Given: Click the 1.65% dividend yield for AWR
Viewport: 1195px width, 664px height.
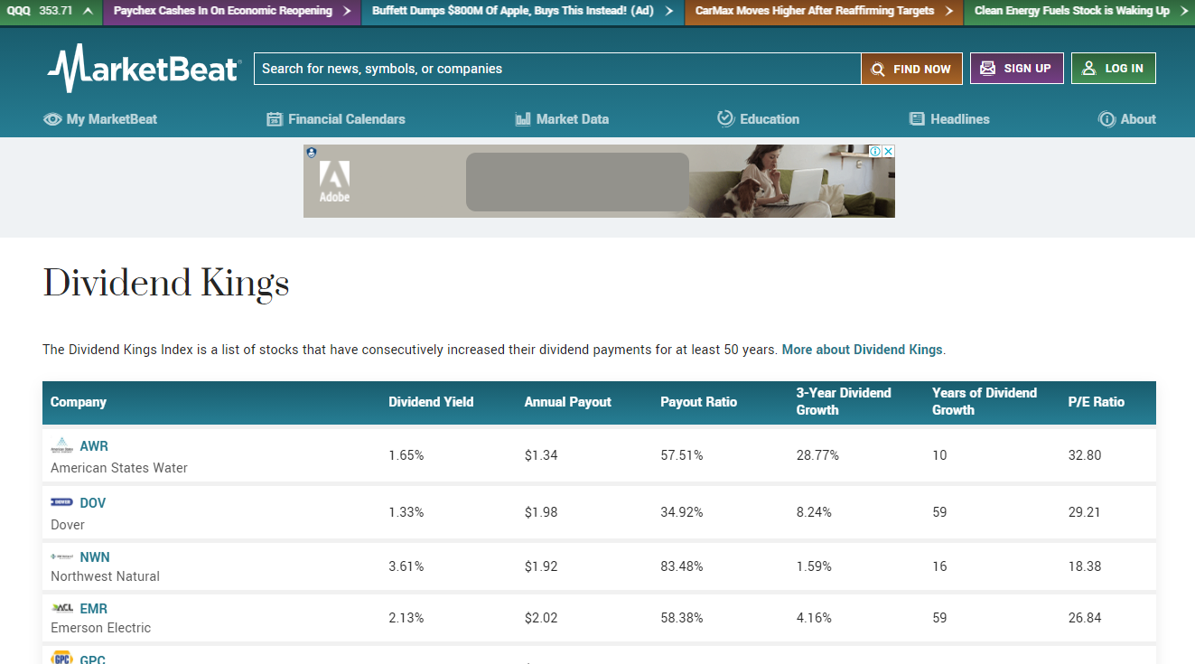Looking at the screenshot, I should click(406, 455).
